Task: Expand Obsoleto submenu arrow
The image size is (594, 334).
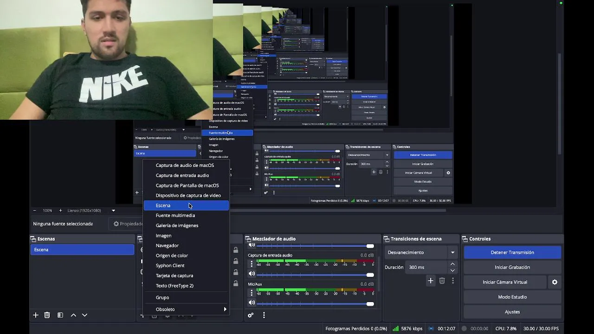Action: pyautogui.click(x=226, y=309)
